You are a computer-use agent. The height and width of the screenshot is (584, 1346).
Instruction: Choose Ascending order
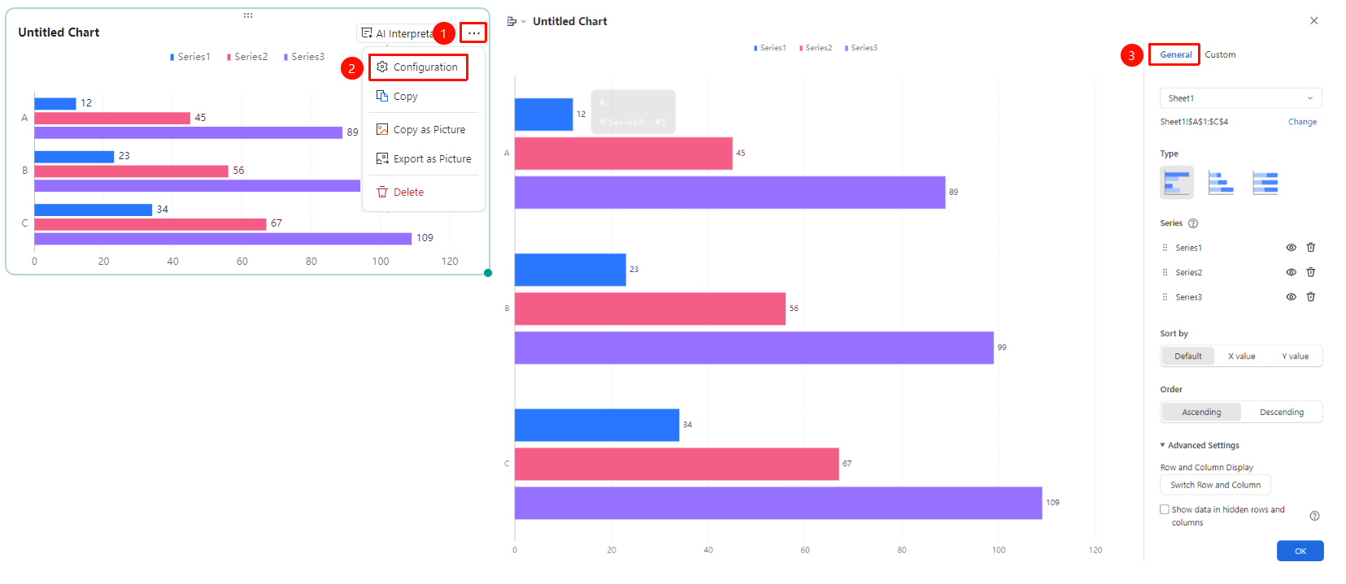click(x=1201, y=413)
